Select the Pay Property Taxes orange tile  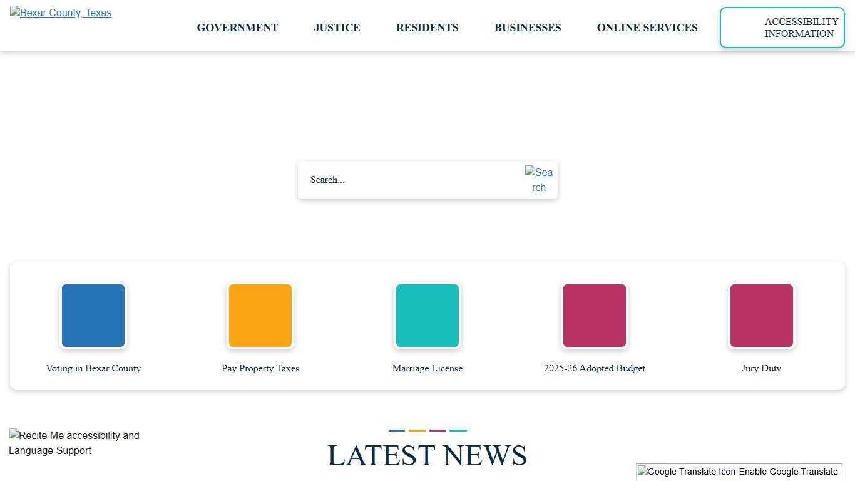point(260,315)
